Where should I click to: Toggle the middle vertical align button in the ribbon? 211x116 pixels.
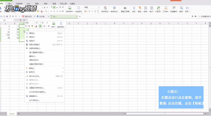click(54, 7)
